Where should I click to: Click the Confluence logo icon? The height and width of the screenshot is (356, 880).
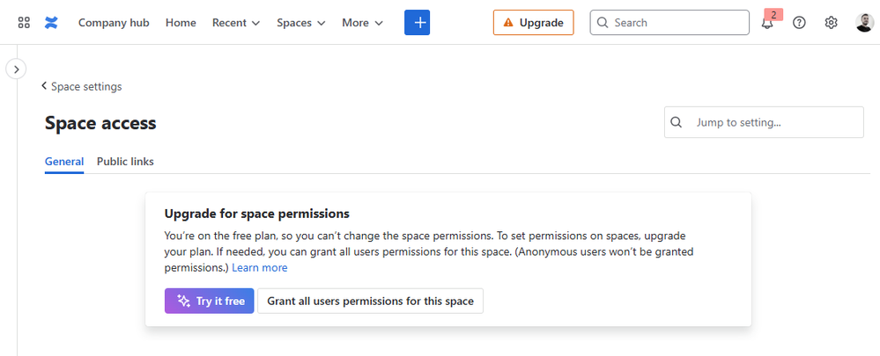(x=51, y=23)
